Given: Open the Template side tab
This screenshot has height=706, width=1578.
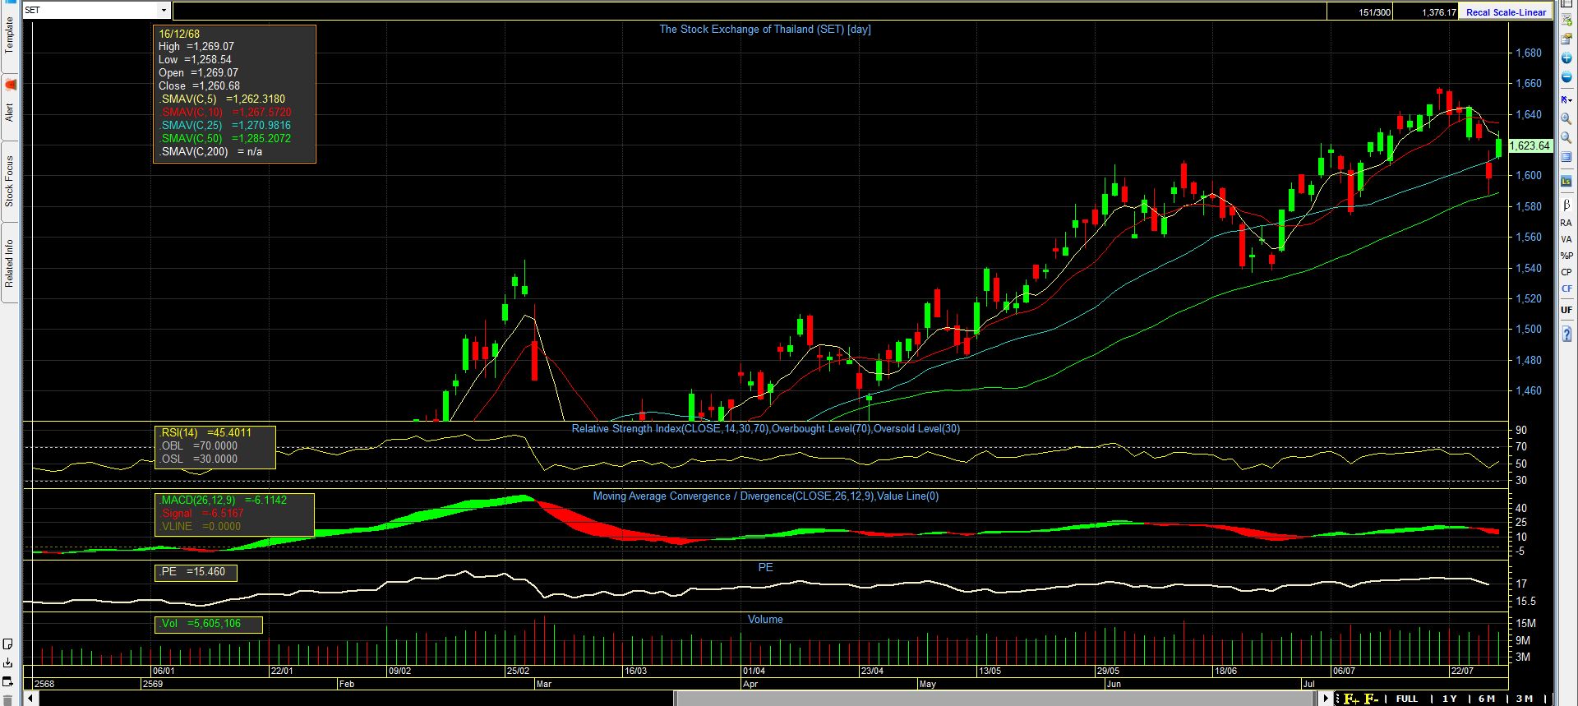Looking at the screenshot, I should [9, 35].
